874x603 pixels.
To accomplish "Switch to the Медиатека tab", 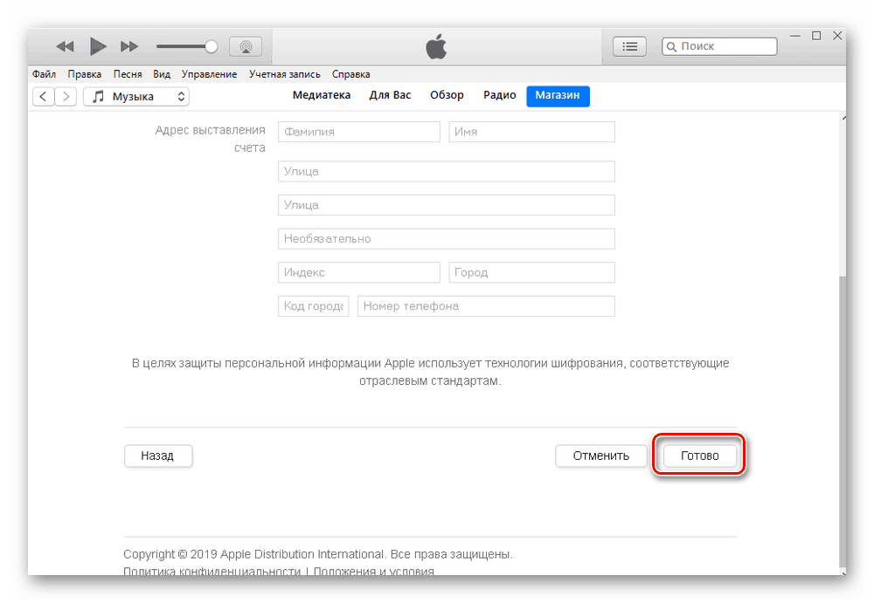I will click(321, 95).
